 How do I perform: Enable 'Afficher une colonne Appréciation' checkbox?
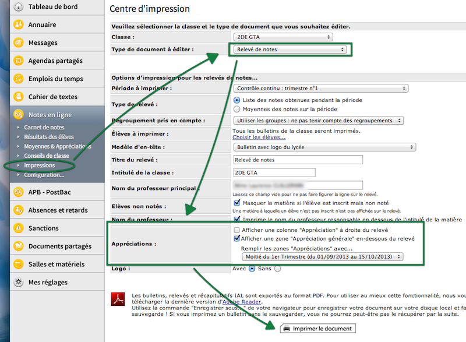coord(236,230)
